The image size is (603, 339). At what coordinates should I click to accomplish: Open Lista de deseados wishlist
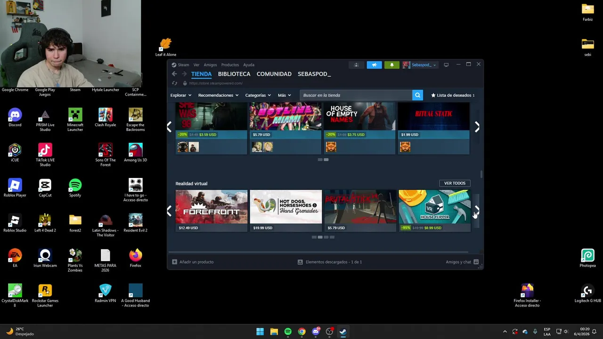453,95
